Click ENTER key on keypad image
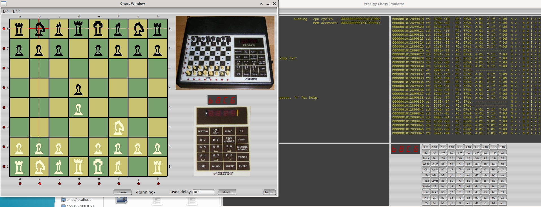 243,166
